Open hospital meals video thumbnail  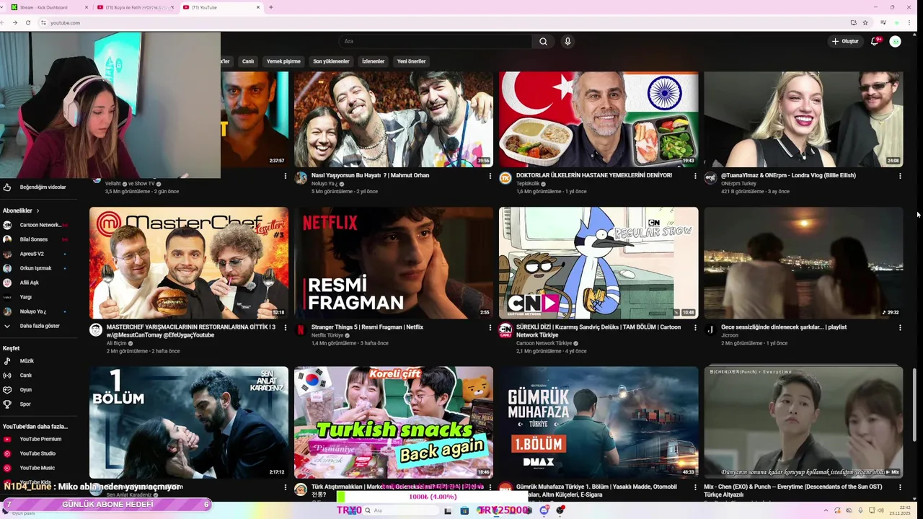pyautogui.click(x=599, y=119)
